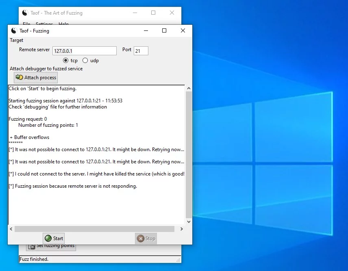Click the log's scroll down arrow
This screenshot has height=271, width=348.
click(189, 222)
